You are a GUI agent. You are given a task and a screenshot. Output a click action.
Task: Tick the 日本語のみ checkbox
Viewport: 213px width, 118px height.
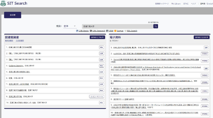[x=149, y=22]
